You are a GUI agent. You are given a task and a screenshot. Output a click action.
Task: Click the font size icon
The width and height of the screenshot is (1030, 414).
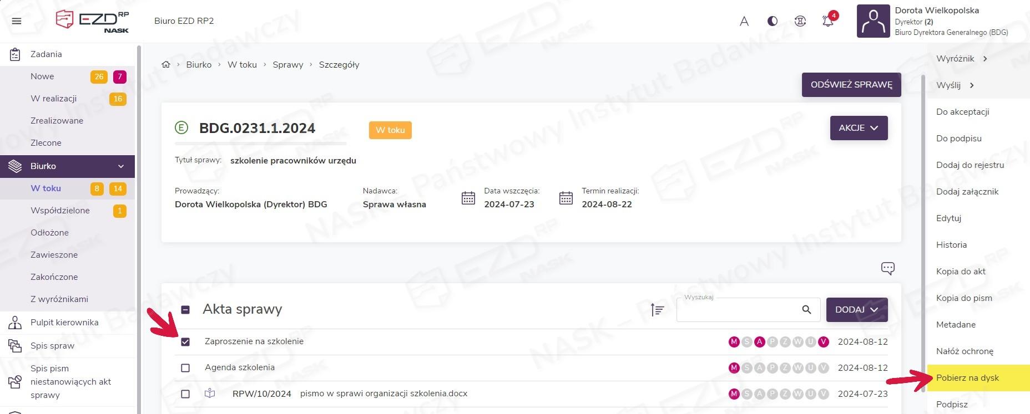[x=744, y=21]
